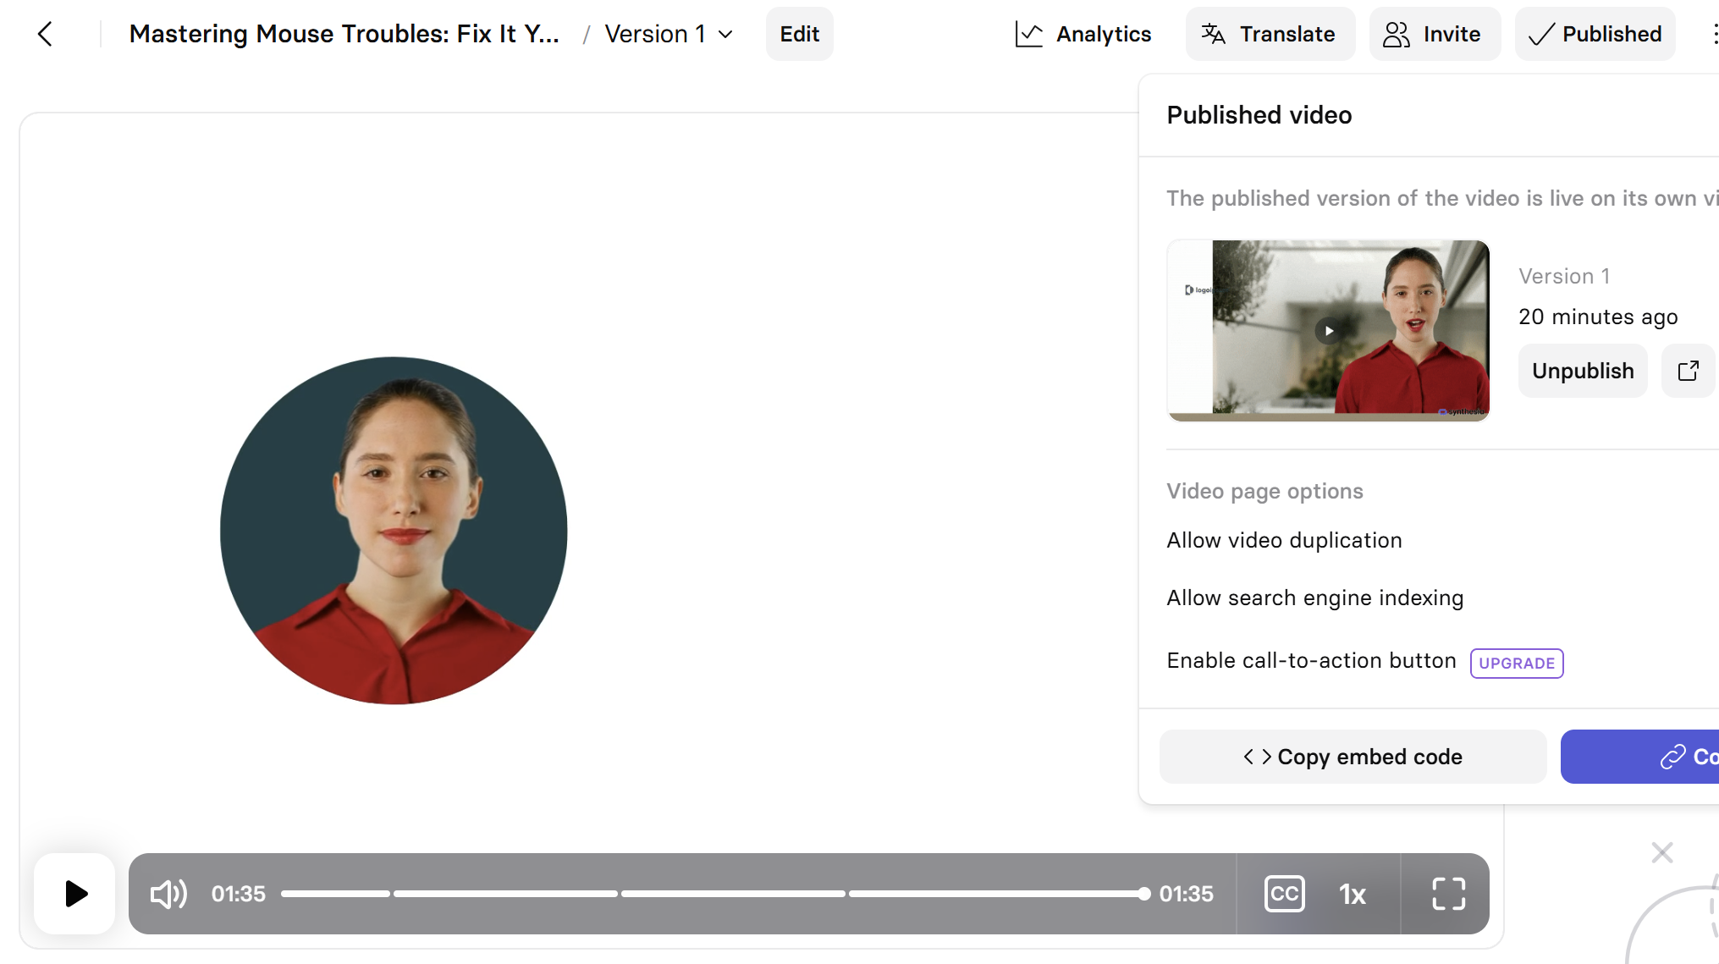Screen dimensions: 1719x964
Task: Open the Version 1 dropdown
Action: click(669, 34)
